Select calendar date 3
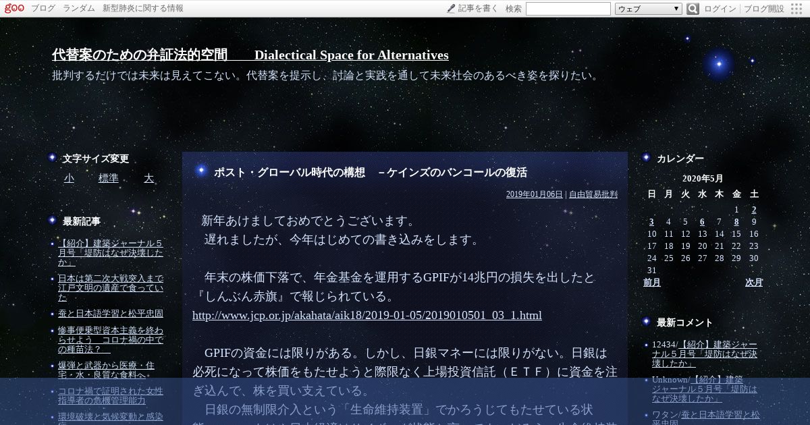This screenshot has height=425, width=810. point(651,222)
